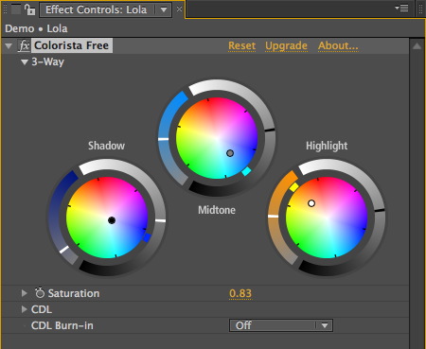The image size is (426, 349).
Task: Collapse the Colorista Free effect
Action: pos(9,46)
